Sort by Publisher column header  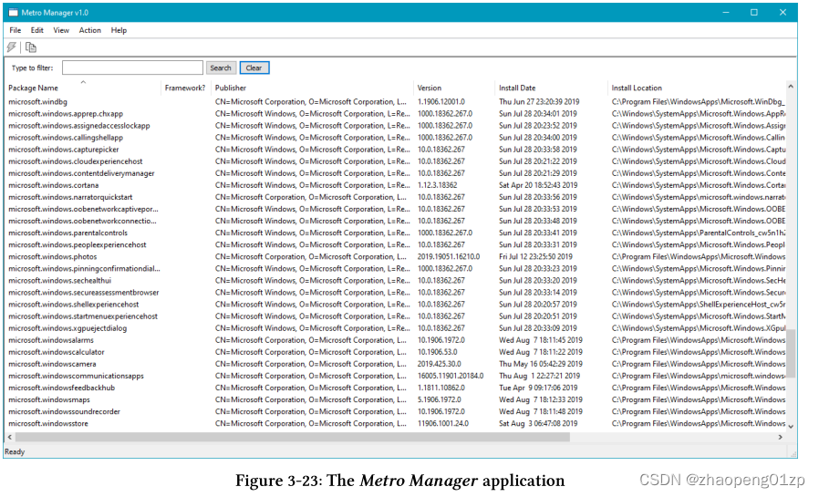[312, 88]
